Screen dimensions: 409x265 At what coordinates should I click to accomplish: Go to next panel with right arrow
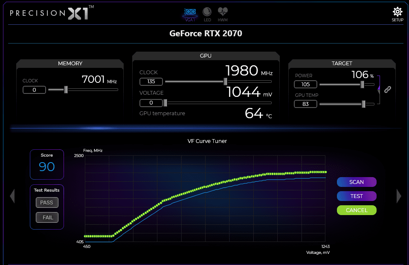pyautogui.click(x=399, y=196)
